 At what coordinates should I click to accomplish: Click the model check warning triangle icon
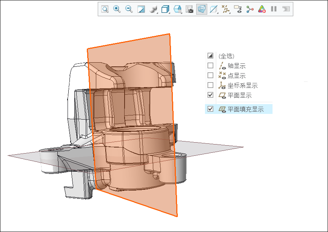pyautogui.click(x=262, y=10)
